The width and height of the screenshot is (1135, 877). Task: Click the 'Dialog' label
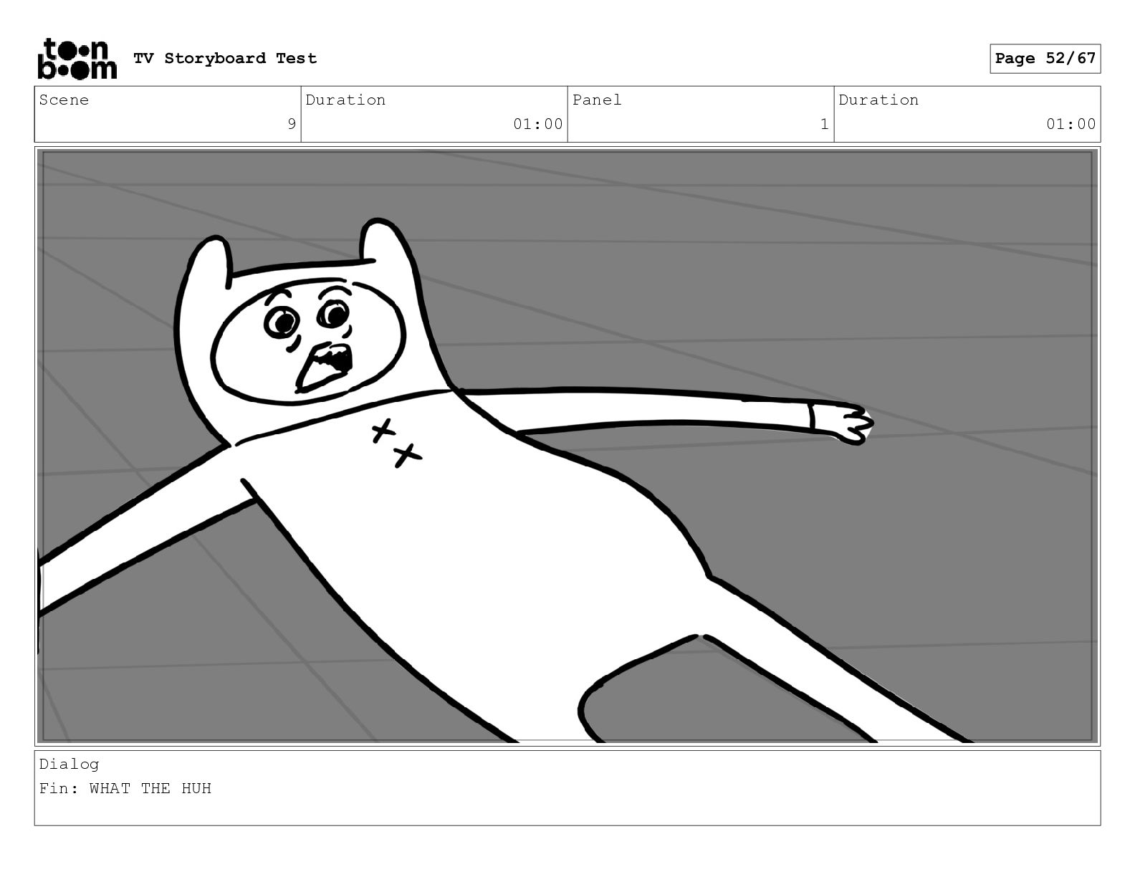(x=70, y=764)
